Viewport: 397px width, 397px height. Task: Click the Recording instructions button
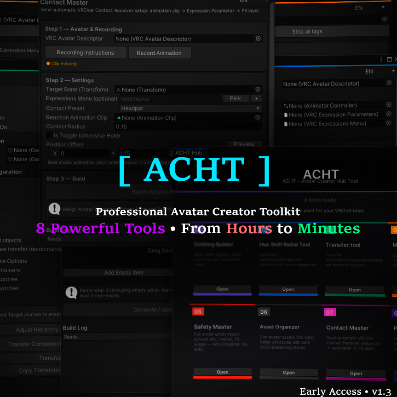pos(86,52)
